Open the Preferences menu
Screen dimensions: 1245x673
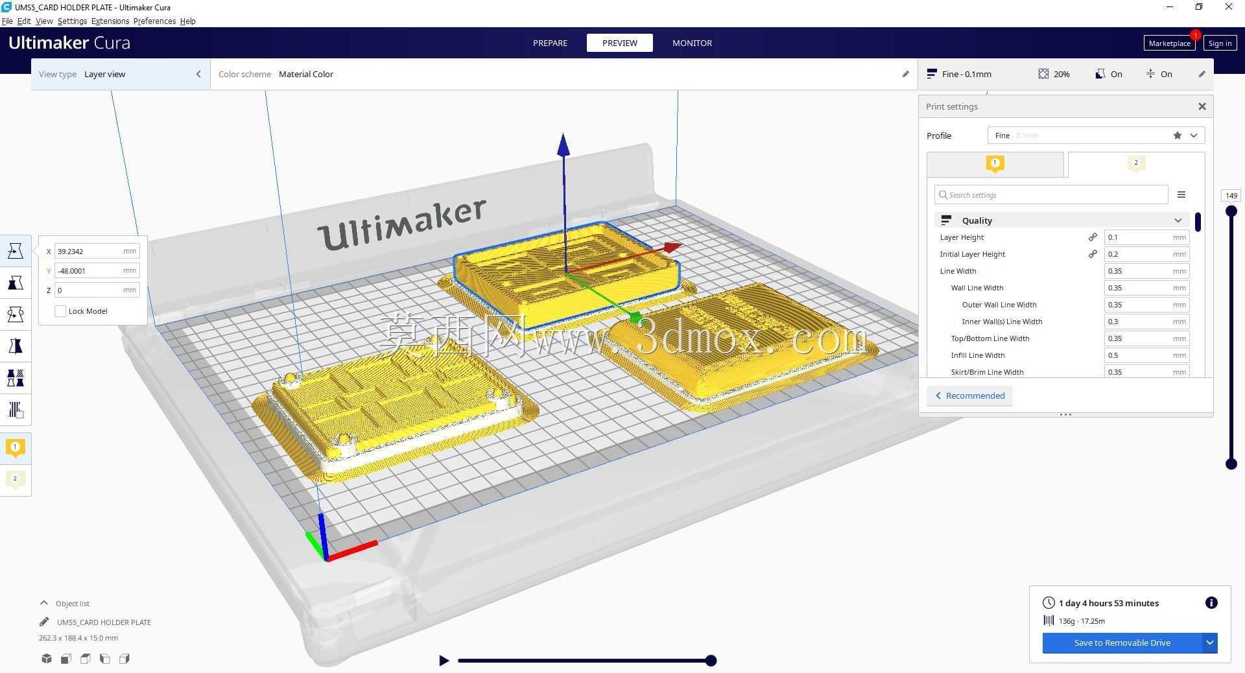point(154,21)
